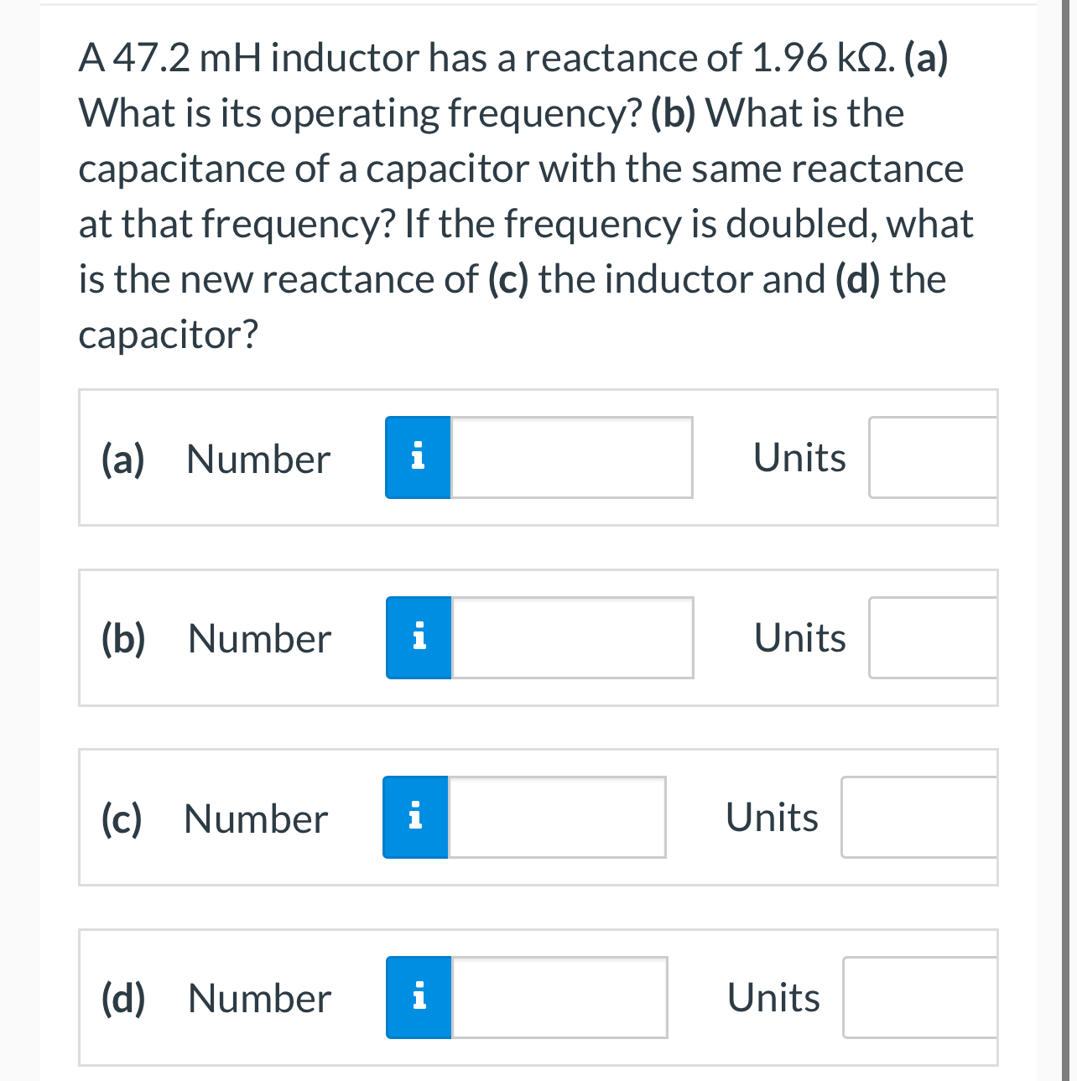This screenshot has height=1081, width=1077.
Task: Open the Units selector for part (c)
Action: click(918, 816)
